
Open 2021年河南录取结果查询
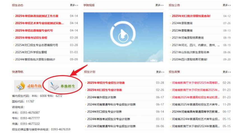(188, 38)
